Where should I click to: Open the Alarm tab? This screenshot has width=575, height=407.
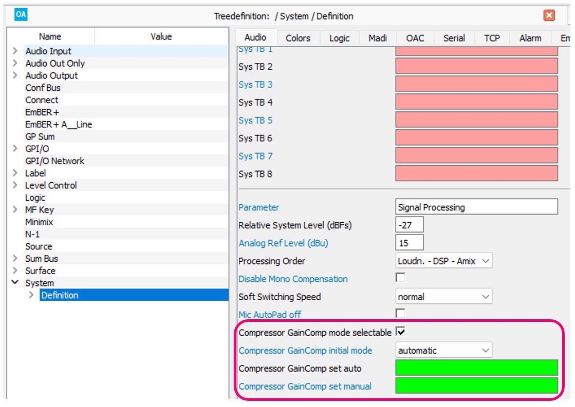(530, 38)
